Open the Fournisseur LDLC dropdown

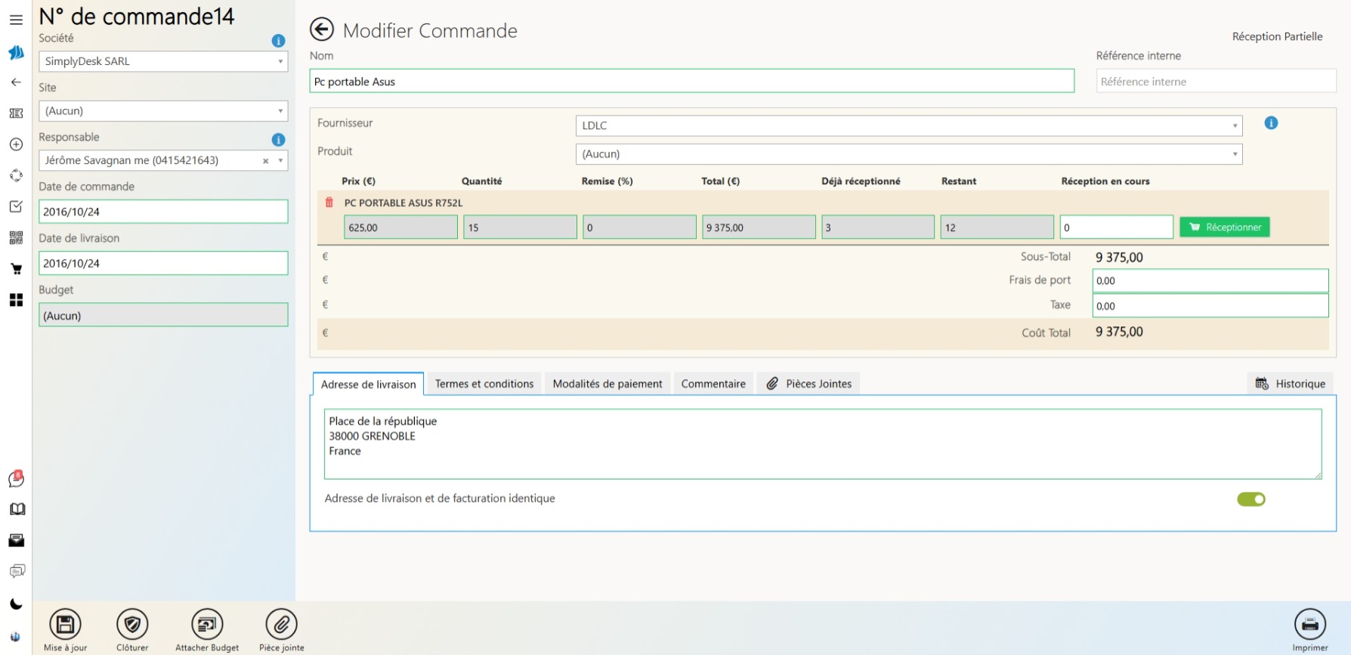click(x=1235, y=126)
